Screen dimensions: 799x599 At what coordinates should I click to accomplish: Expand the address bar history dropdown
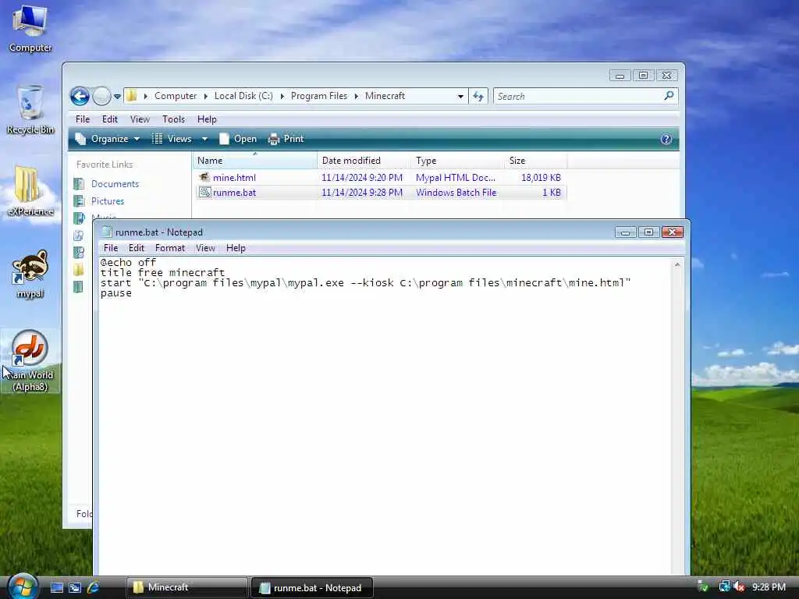(x=460, y=96)
